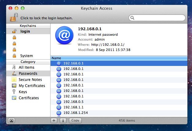Close the Keychain Access window
Viewport: 192px width, 131px height.
tap(10, 8)
